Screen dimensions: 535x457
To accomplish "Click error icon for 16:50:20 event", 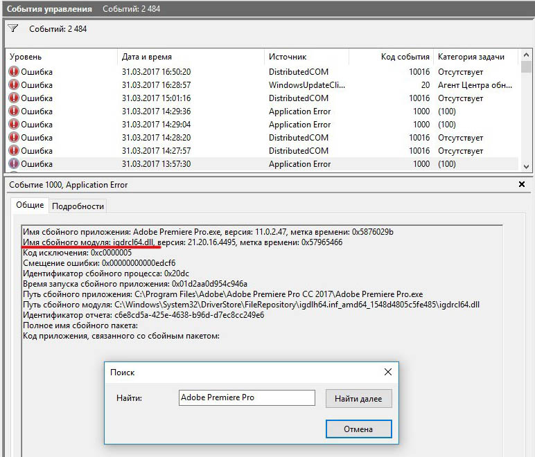I will click(14, 71).
